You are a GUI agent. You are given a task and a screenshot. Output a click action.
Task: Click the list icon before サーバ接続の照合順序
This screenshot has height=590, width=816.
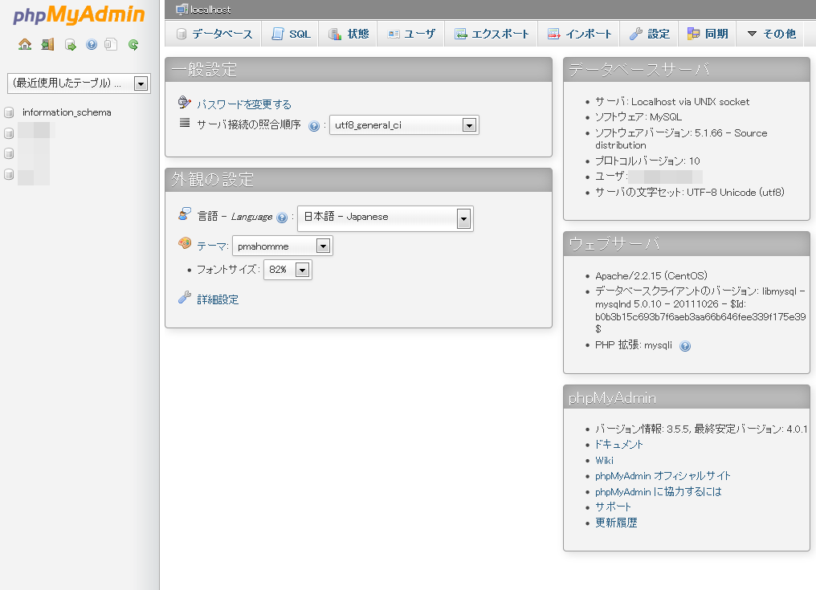pyautogui.click(x=184, y=123)
